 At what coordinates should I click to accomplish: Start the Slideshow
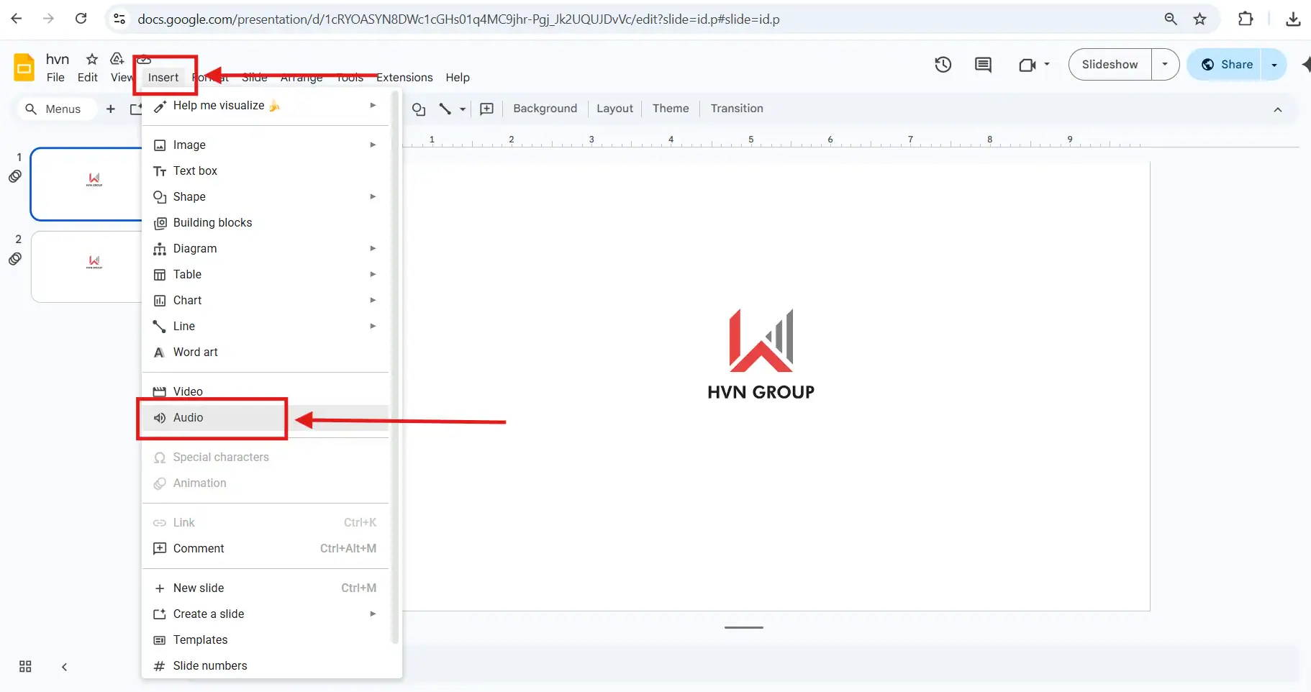click(1110, 64)
